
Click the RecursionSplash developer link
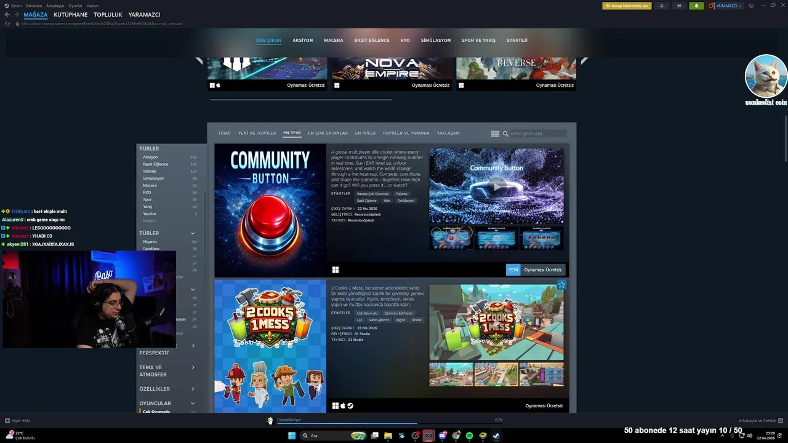tap(368, 214)
